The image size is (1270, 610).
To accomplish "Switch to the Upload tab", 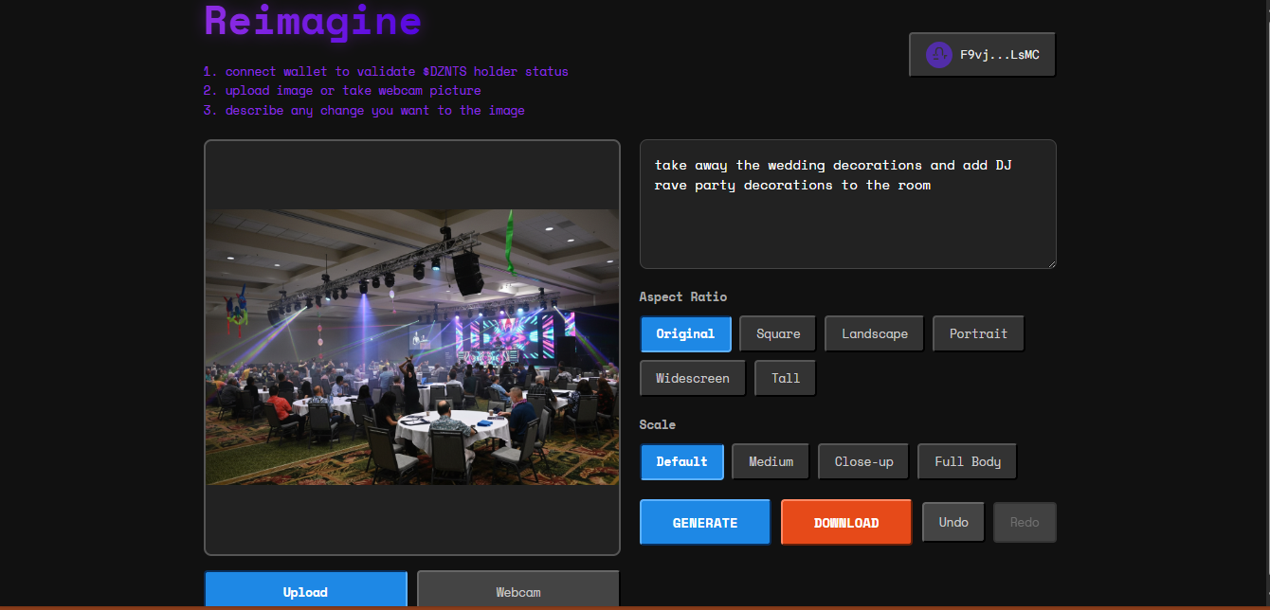I will 305,591.
